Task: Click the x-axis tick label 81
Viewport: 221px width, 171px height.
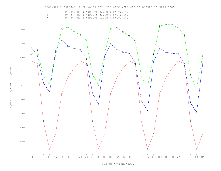Action: pos(197,157)
